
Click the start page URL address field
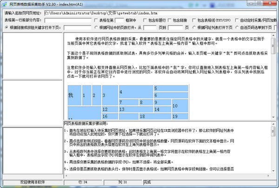(x=161, y=13)
